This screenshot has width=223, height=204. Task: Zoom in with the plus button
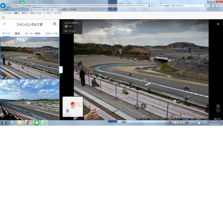coord(218,106)
